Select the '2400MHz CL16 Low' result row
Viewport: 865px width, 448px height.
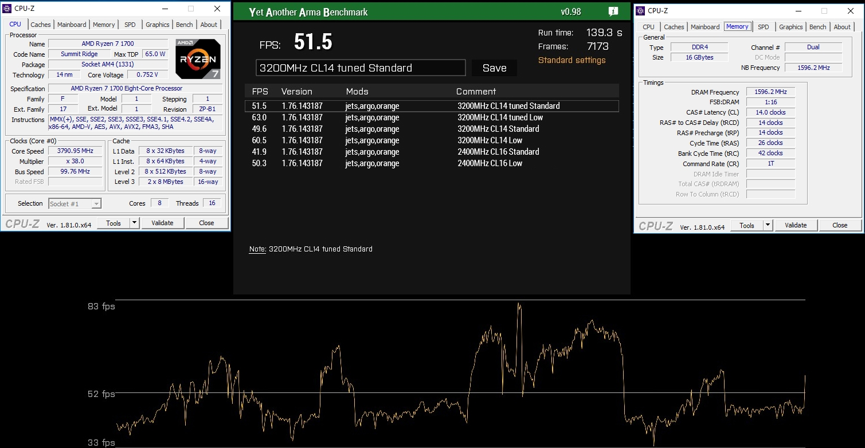[432, 163]
